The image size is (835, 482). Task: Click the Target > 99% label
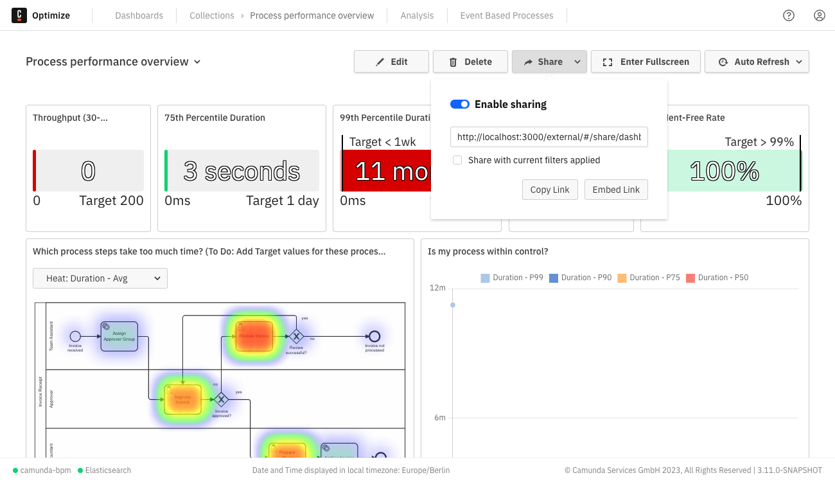[759, 142]
